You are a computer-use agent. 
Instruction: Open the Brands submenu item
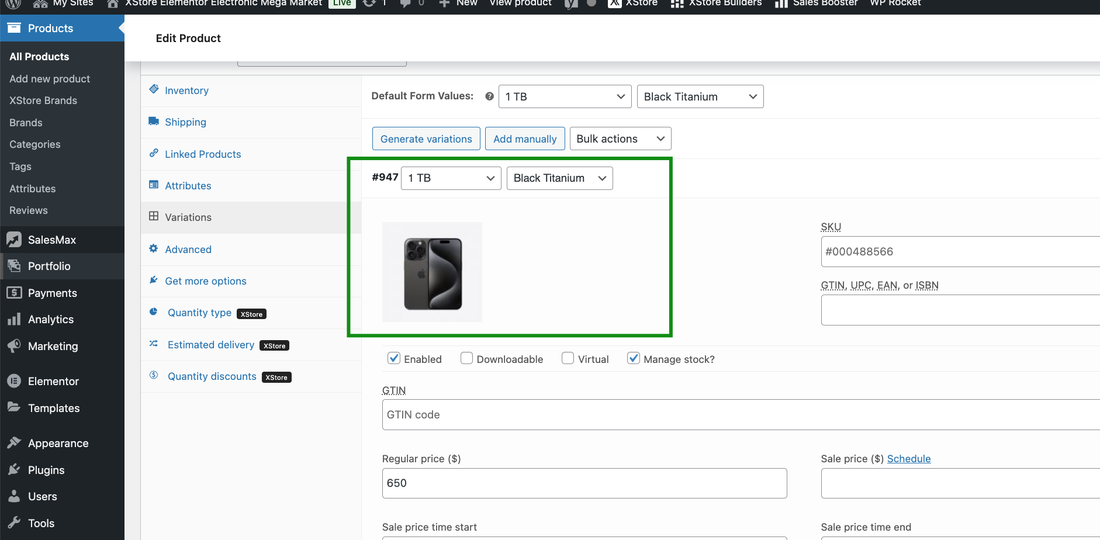[26, 123]
